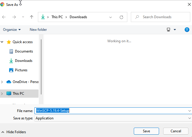This screenshot has height=137, width=192.
Task: Open Documents in Quick access
Action: click(24, 51)
